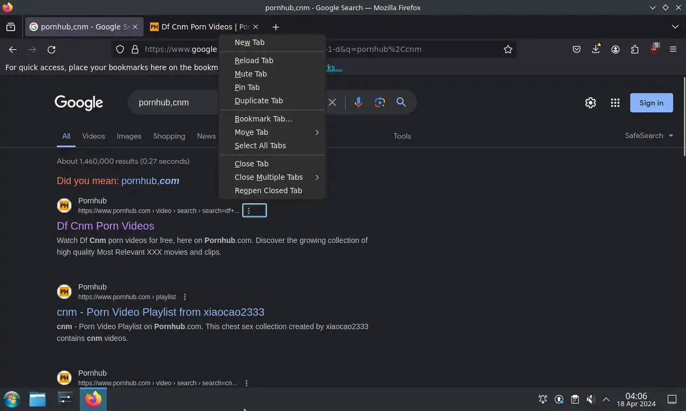686x411 pixels.
Task: Choose New Tab from the context menu
Action: tap(272, 42)
